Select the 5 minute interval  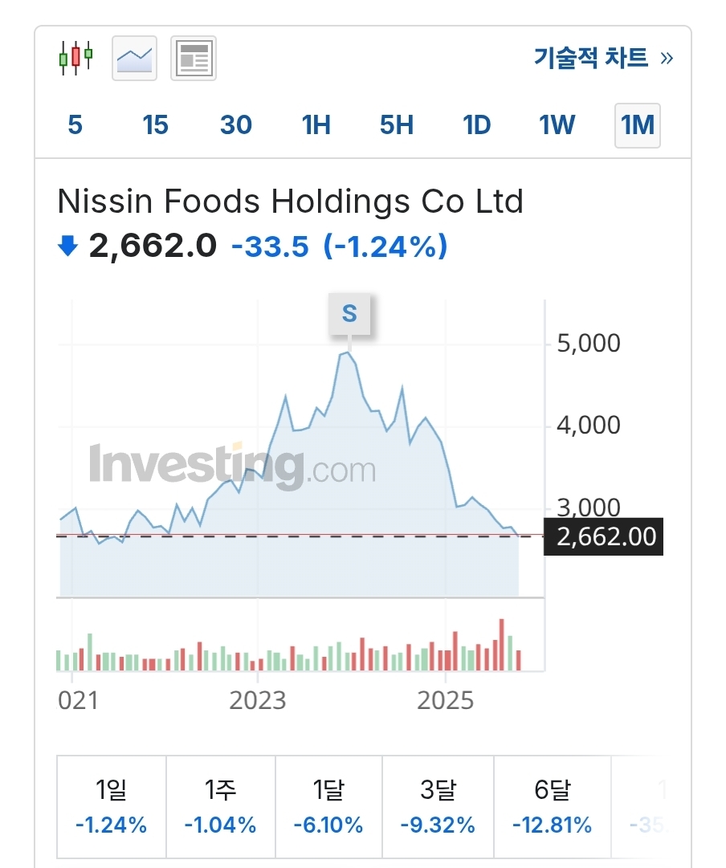pos(75,125)
